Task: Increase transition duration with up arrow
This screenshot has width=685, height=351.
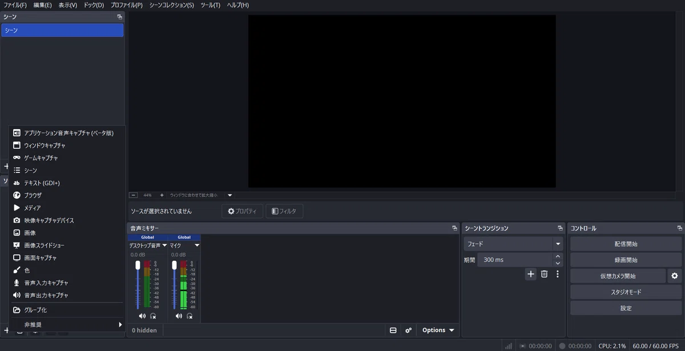Action: click(558, 256)
